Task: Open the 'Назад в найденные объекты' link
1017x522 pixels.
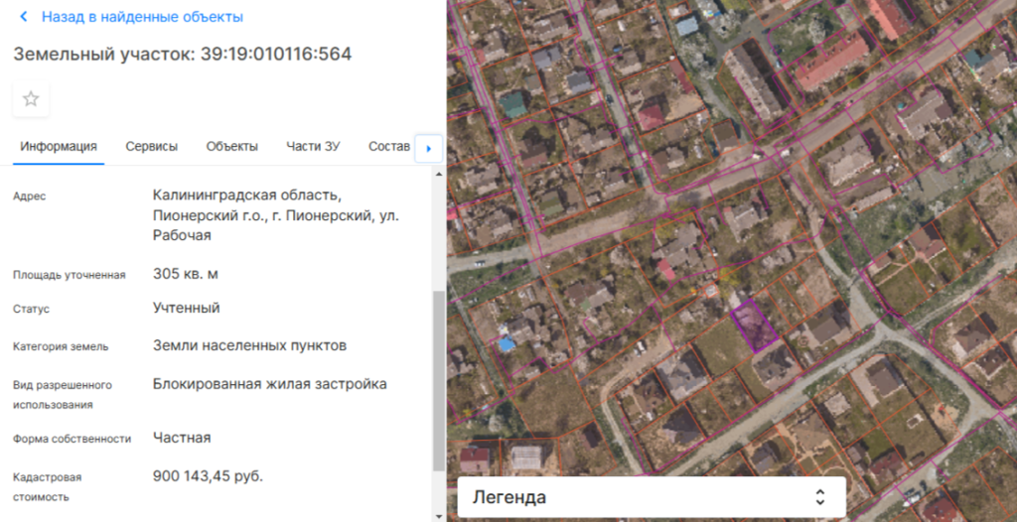Action: click(142, 17)
